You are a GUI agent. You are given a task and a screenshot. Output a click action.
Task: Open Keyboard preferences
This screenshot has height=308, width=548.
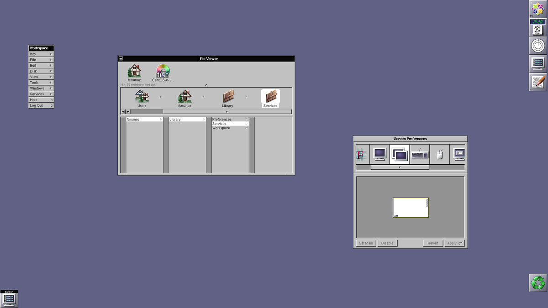click(x=419, y=154)
